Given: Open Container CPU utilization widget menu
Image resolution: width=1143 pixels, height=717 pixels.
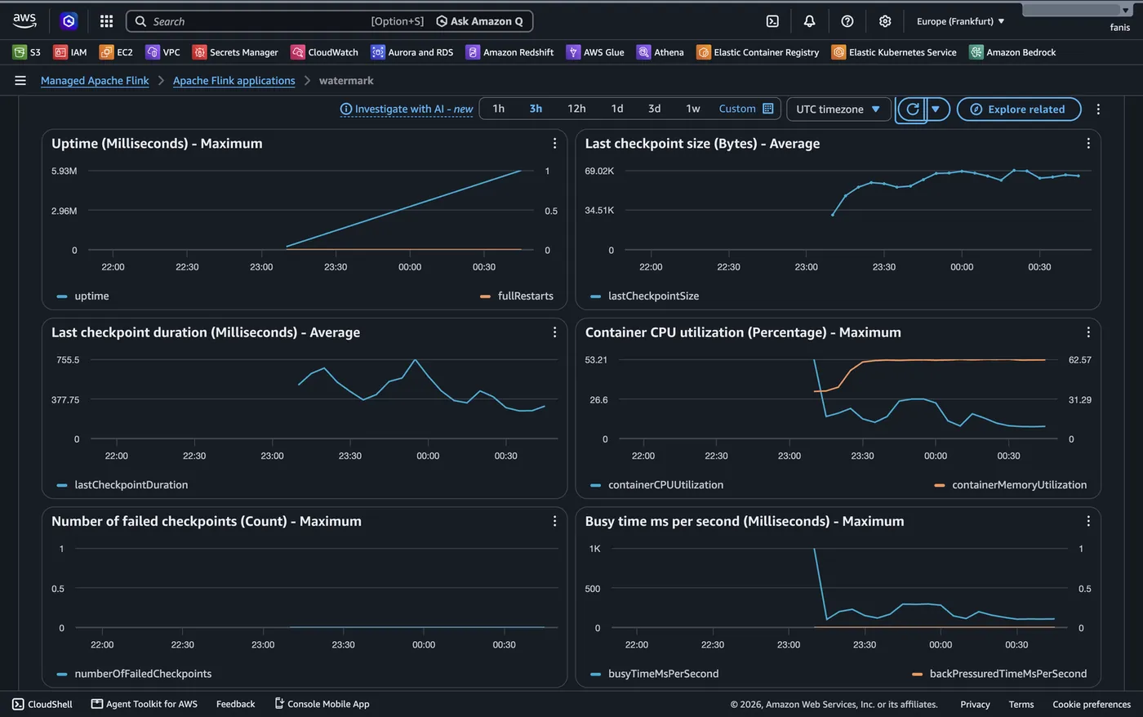Looking at the screenshot, I should (x=1088, y=332).
